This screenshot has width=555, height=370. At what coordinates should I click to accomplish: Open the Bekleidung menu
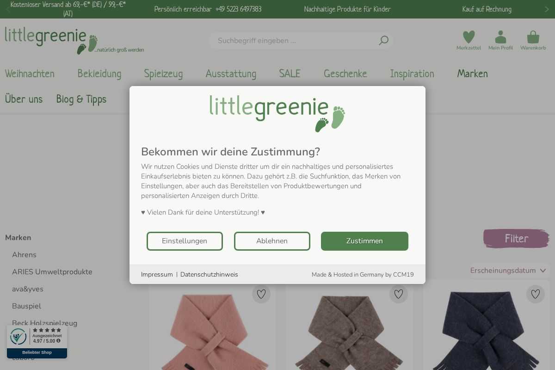99,74
